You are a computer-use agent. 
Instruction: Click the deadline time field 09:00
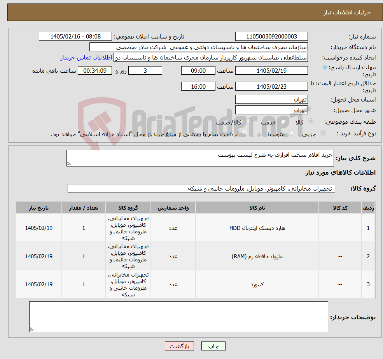pos(198,71)
